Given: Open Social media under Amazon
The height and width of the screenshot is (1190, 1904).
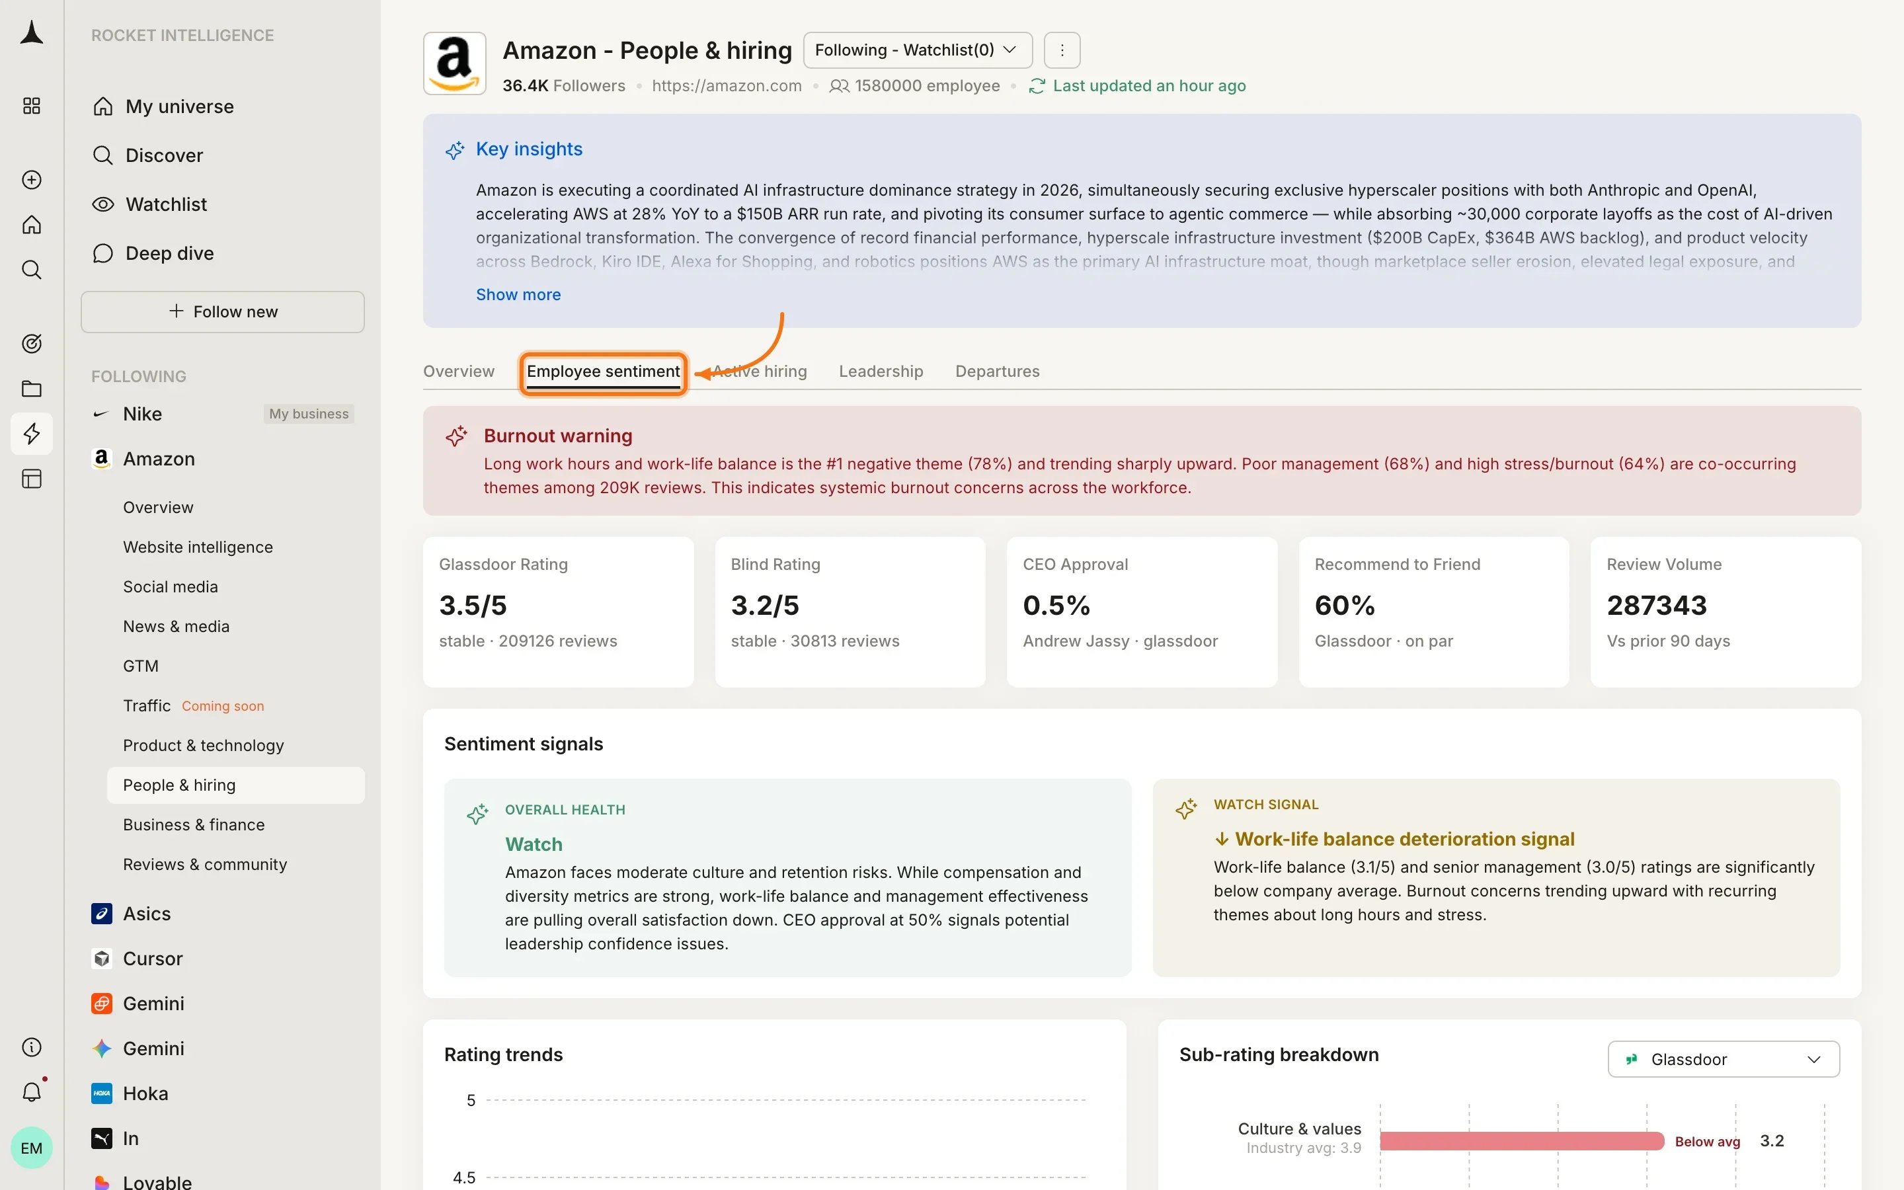Looking at the screenshot, I should (170, 586).
